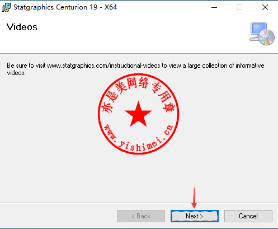Click the disabled < Back button

[x=141, y=216]
